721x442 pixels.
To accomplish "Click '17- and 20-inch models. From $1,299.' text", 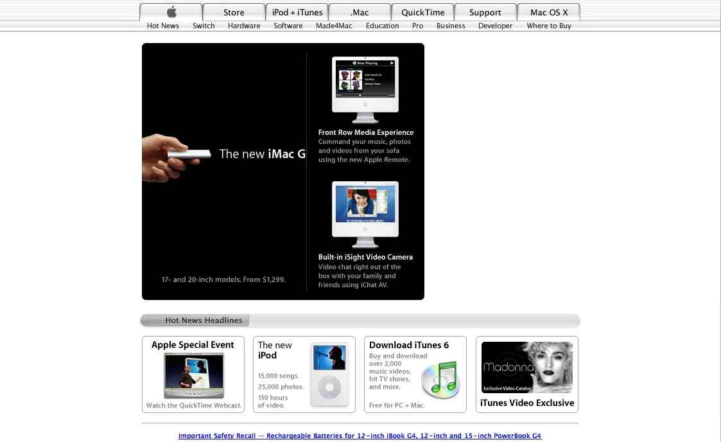I will [223, 279].
